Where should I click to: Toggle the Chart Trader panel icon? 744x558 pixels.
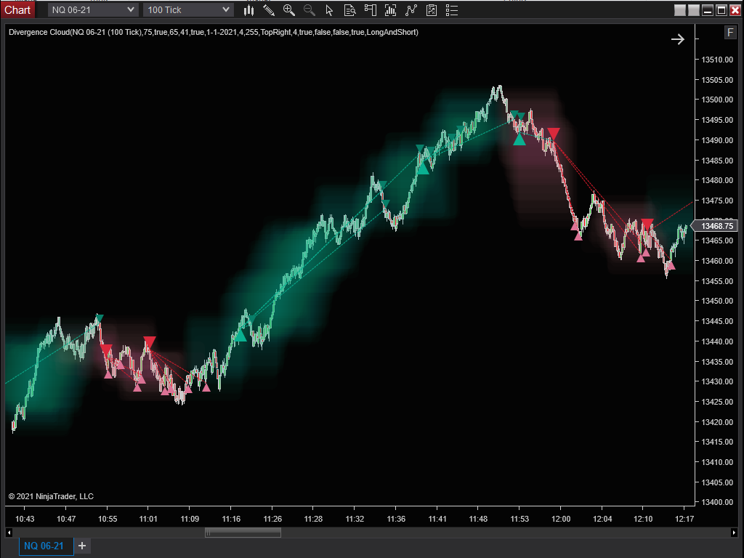point(371,10)
